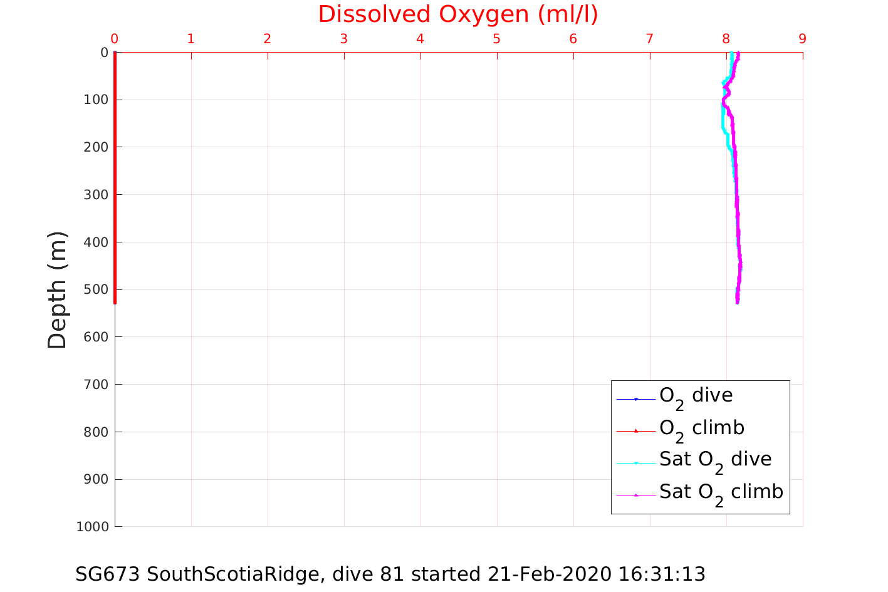Image resolution: width=888 pixels, height=592 pixels.
Task: Click the depth tick label 300
Action: 96,195
